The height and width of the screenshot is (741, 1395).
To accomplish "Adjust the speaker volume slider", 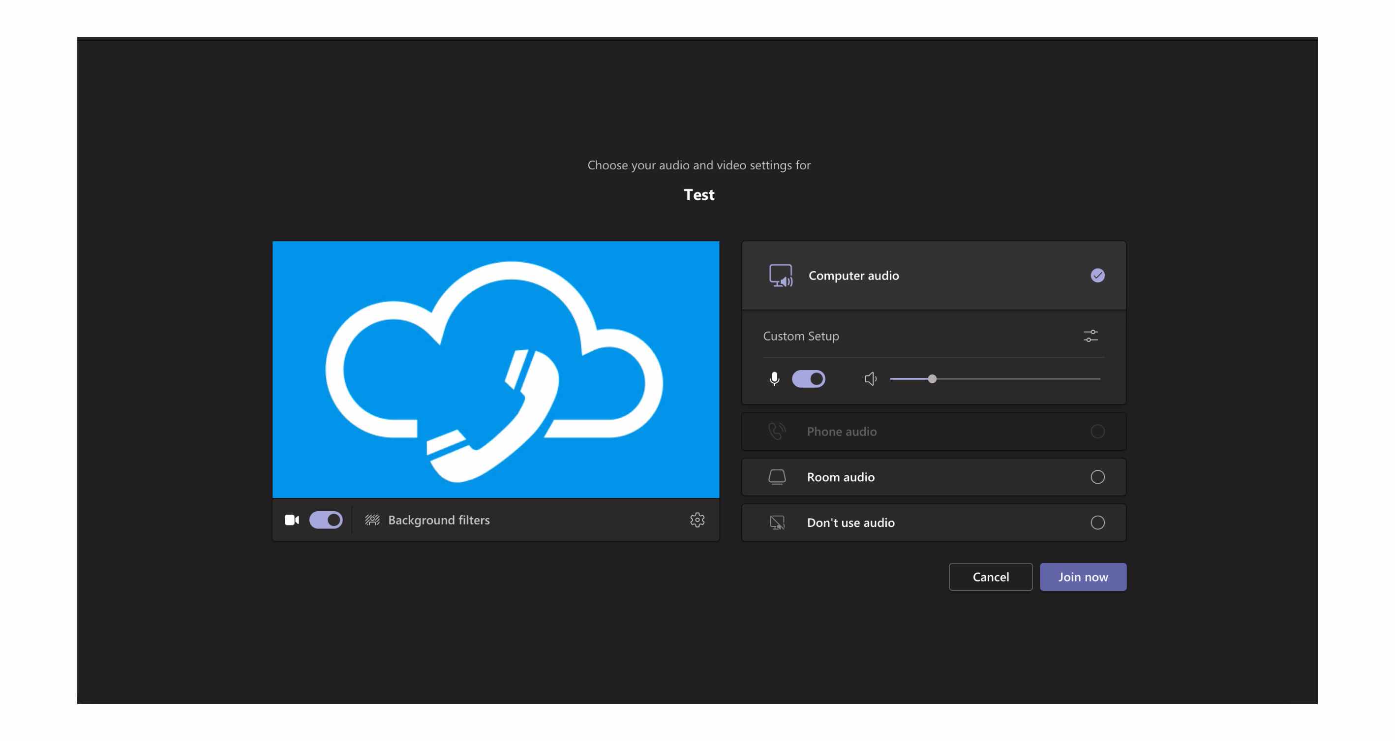I will pyautogui.click(x=995, y=379).
